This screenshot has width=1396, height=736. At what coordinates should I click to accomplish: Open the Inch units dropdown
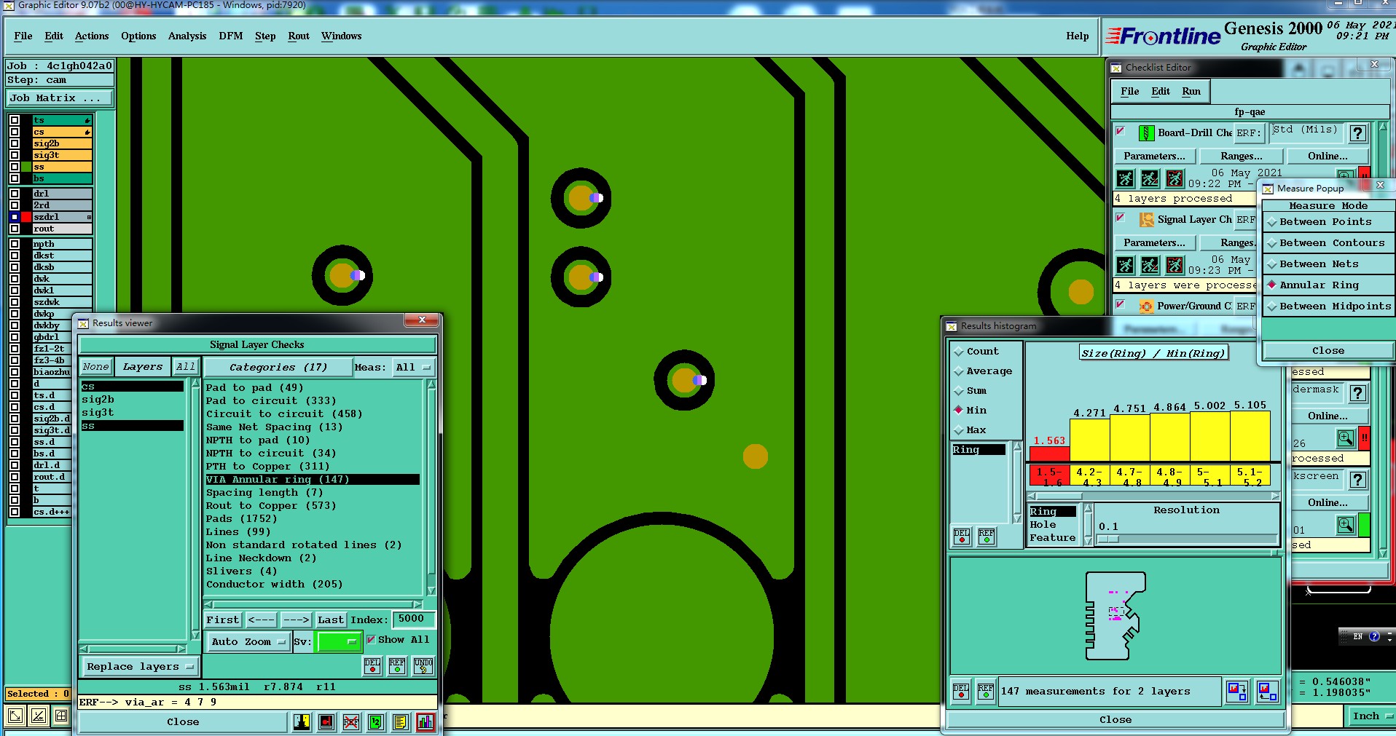(1371, 716)
